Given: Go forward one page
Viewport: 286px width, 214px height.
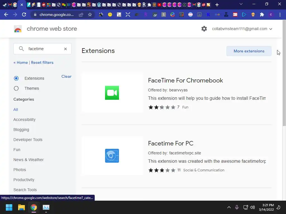Looking at the screenshot, I should (15, 14).
